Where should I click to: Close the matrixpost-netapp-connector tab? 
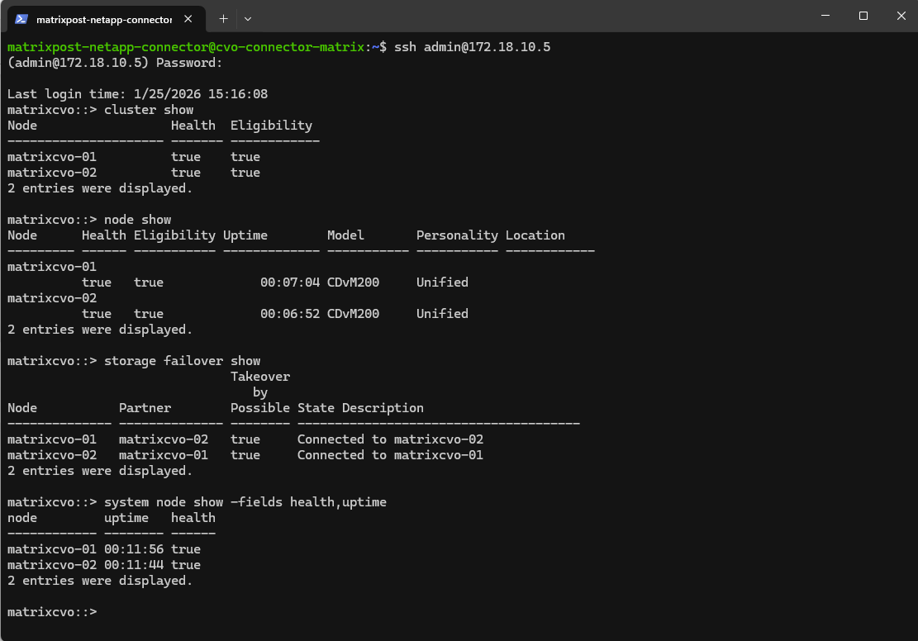pos(191,18)
